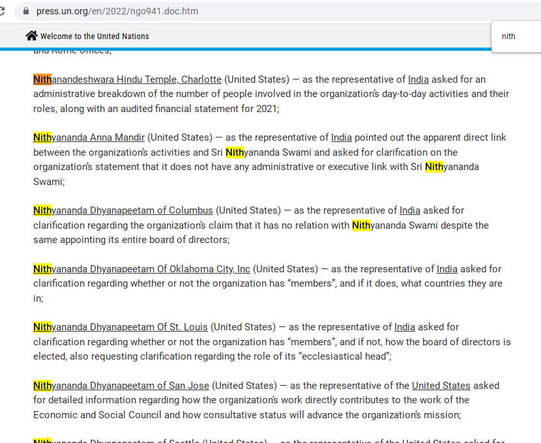Screen dimensions: 541x443
Task: Click the UN home icon
Action: click(31, 36)
